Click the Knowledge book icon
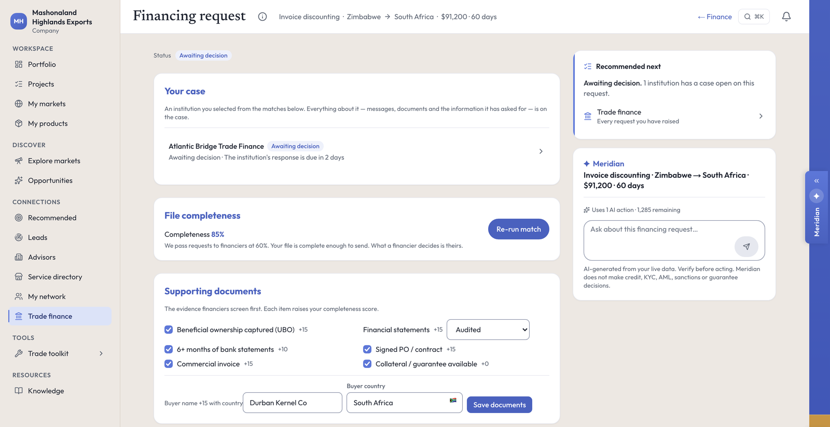This screenshot has width=830, height=427. coord(19,391)
